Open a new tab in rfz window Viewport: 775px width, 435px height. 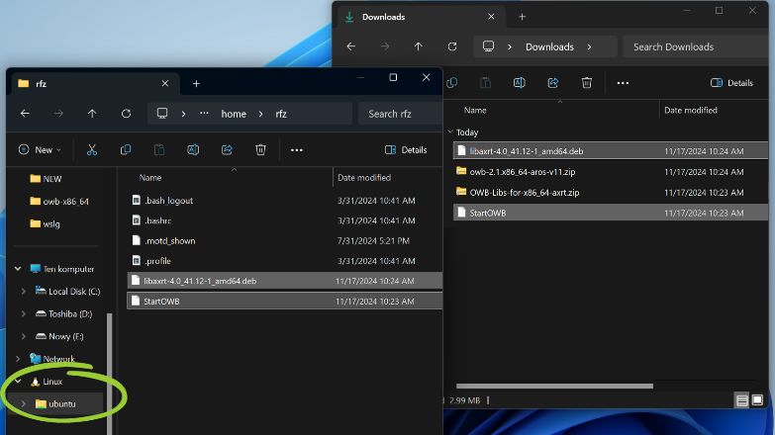coord(196,84)
